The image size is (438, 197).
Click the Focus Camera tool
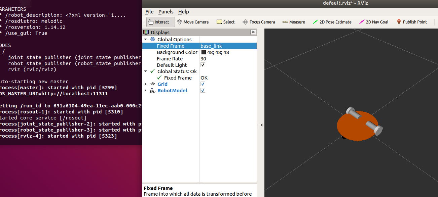tap(259, 21)
